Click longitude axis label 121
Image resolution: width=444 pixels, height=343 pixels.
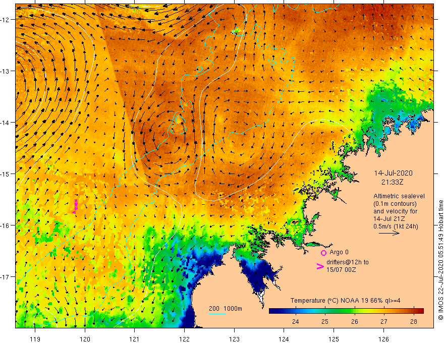pyautogui.click(x=135, y=339)
